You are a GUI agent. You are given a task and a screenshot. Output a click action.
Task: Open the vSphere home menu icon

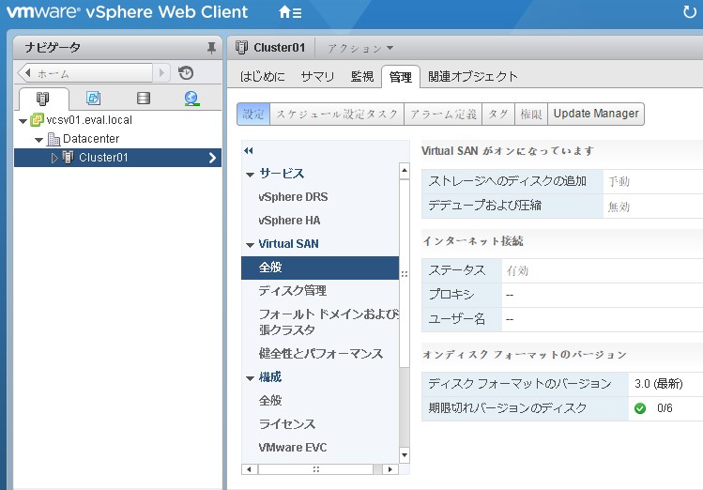point(290,12)
